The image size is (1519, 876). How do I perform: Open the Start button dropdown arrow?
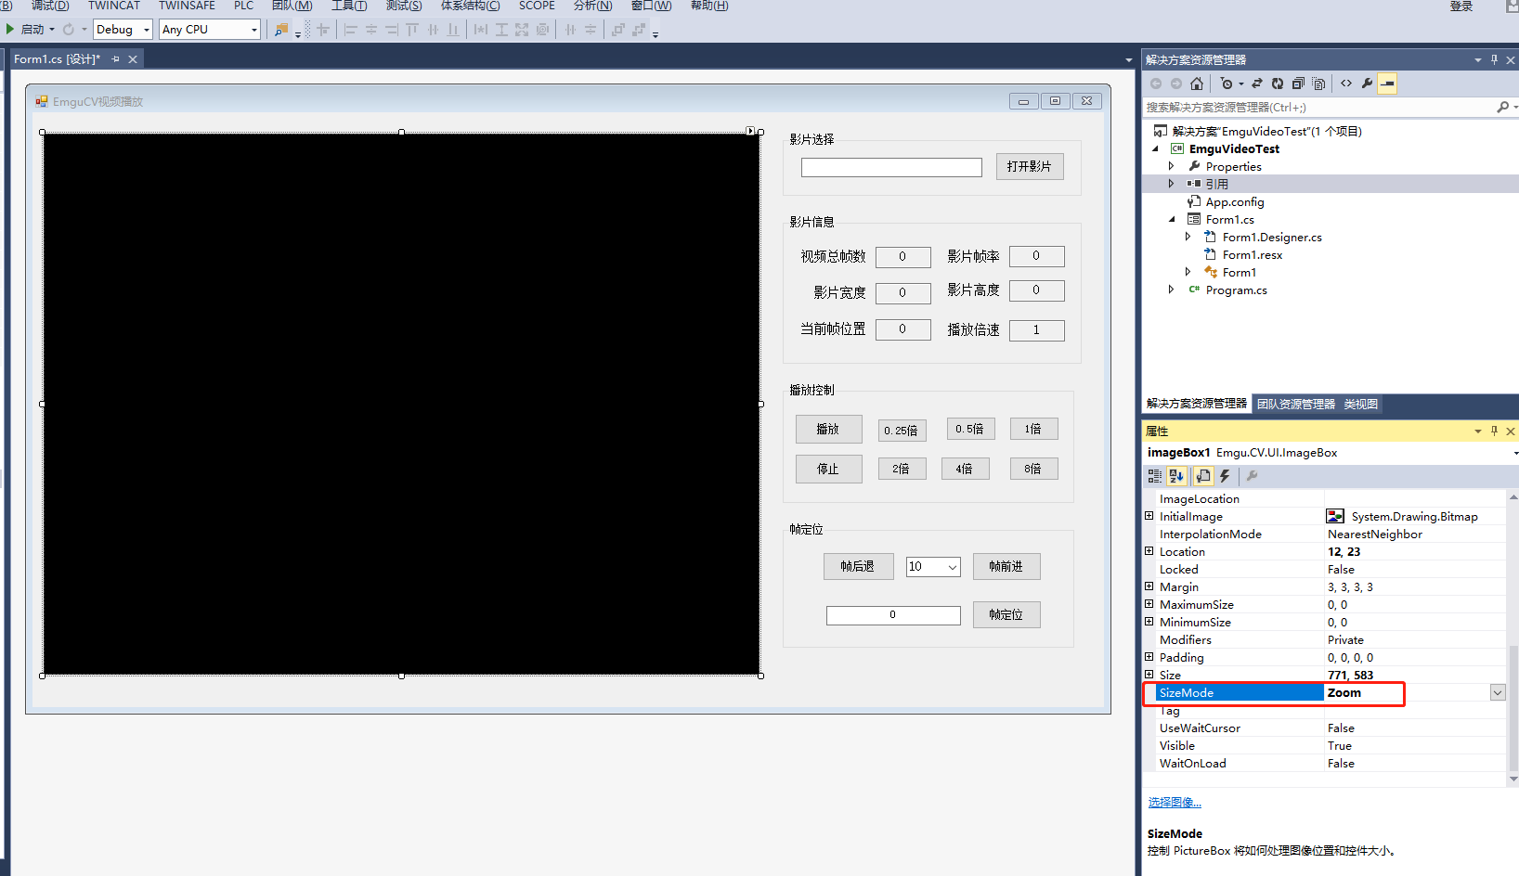click(x=52, y=30)
